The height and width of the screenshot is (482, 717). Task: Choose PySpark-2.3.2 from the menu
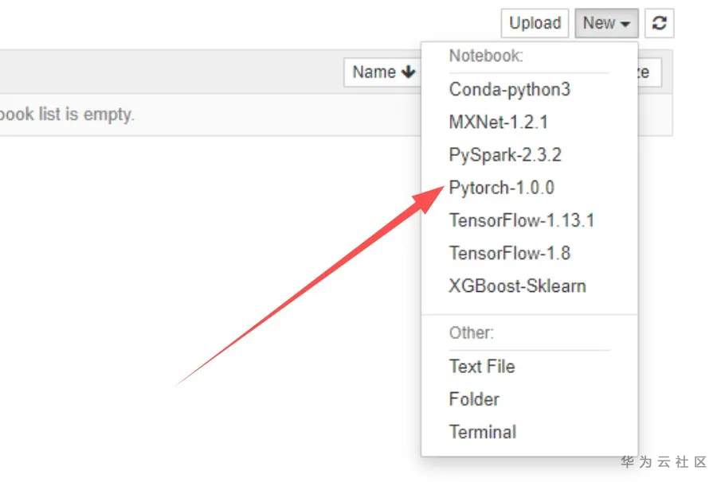tap(505, 155)
